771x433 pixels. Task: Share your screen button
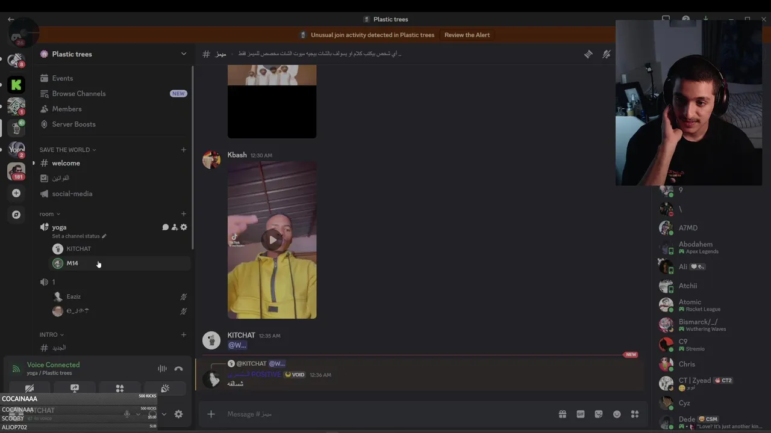(x=75, y=388)
